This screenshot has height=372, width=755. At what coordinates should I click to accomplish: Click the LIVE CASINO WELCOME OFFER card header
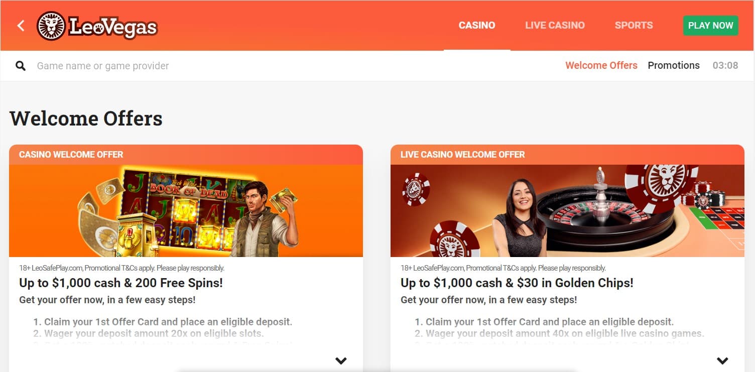[x=567, y=155]
